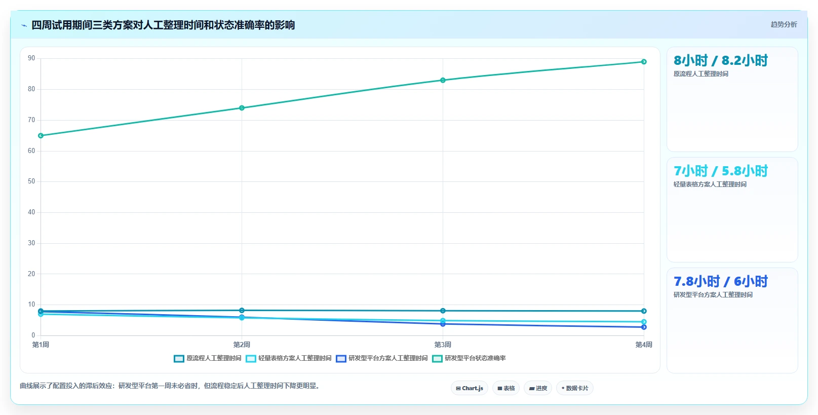This screenshot has width=818, height=415.
Task: Click the 趋势分析 tag in header
Action: (784, 24)
